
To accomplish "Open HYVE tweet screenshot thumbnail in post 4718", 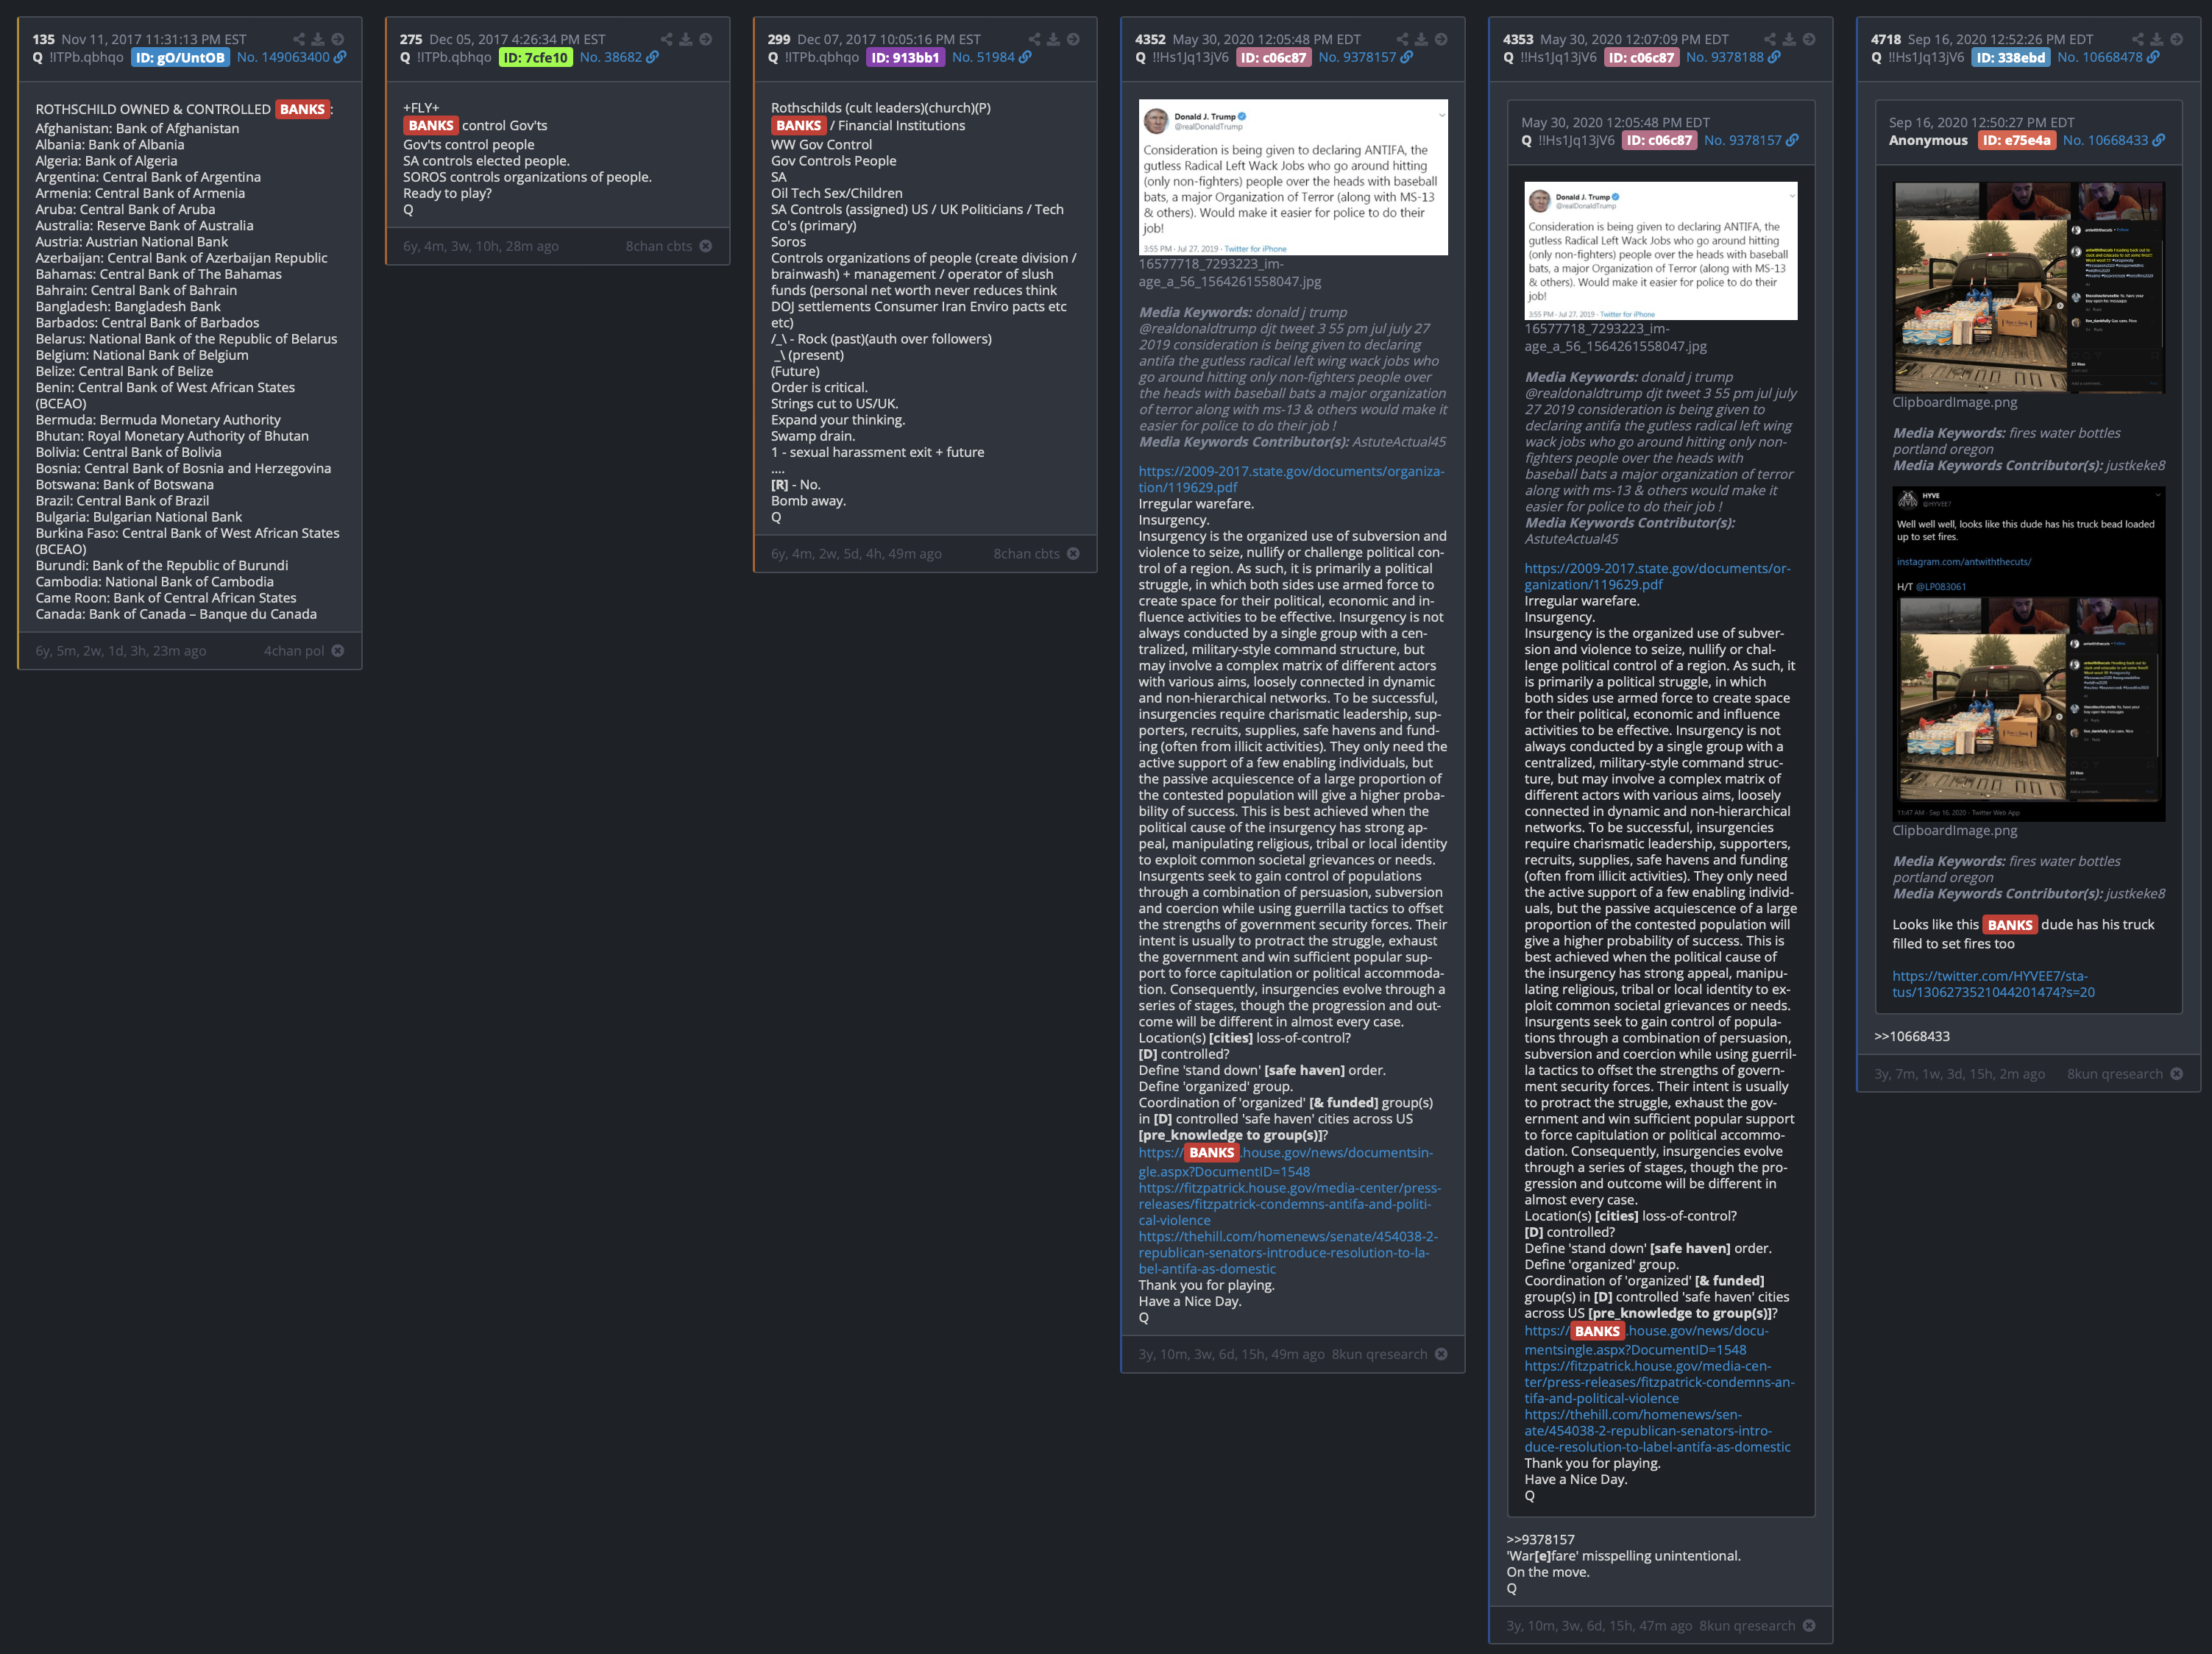I will [2028, 654].
